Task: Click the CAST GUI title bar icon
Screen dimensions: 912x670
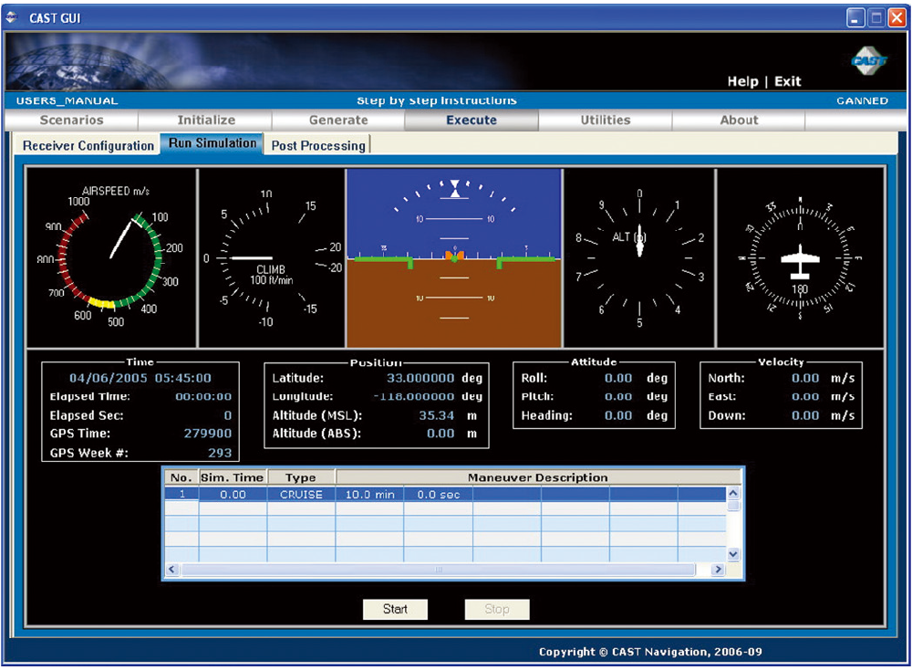Action: click(x=12, y=17)
